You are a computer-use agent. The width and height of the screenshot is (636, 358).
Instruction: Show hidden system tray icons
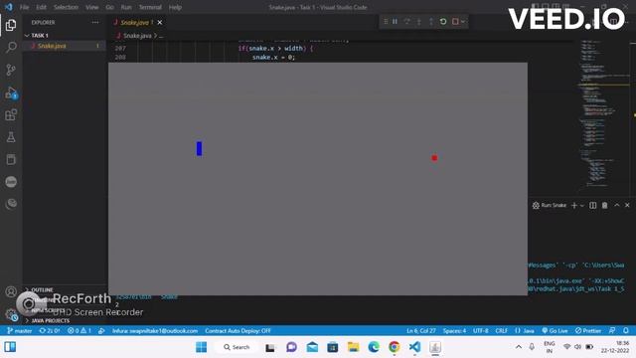click(519, 347)
